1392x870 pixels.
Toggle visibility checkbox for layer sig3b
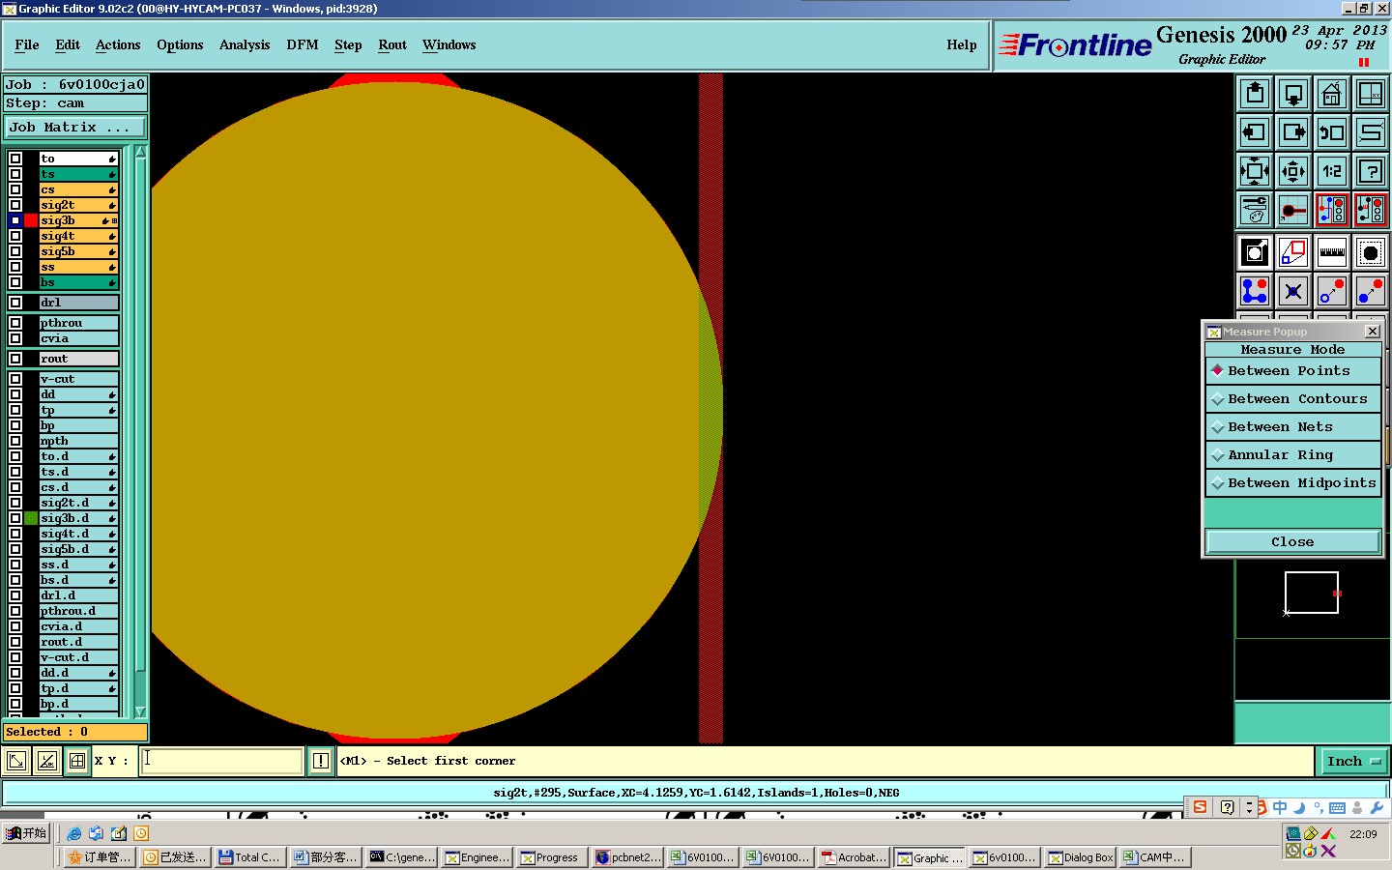click(x=15, y=220)
